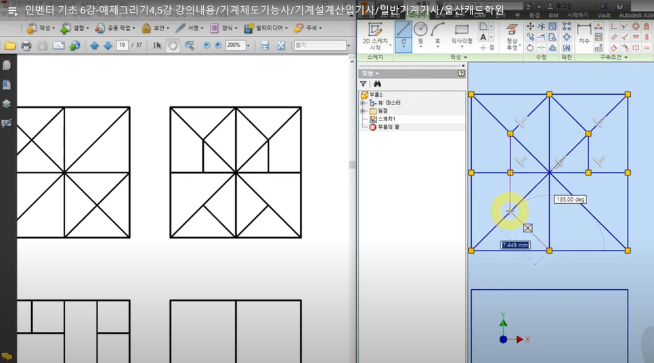The image size is (654, 363).
Task: Expand the 구속조건 panel dropdown
Action: [x=613, y=57]
